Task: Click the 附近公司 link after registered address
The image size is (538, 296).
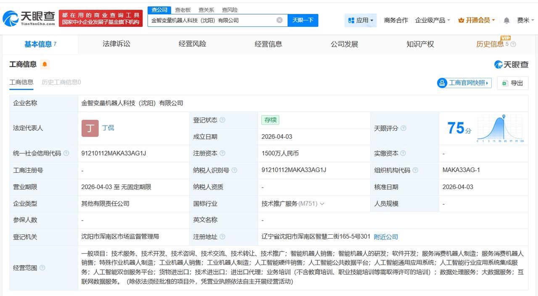Action: pyautogui.click(x=385, y=237)
